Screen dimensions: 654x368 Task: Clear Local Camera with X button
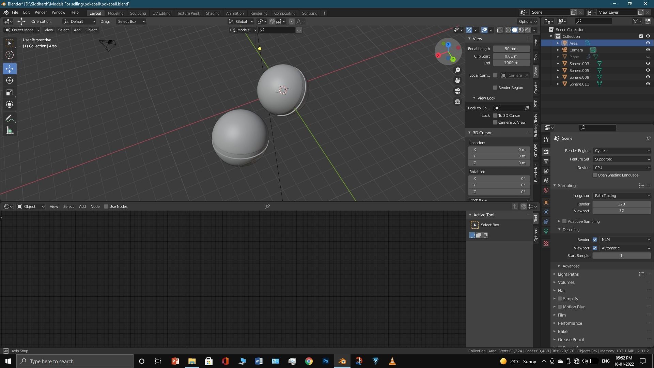(x=527, y=75)
